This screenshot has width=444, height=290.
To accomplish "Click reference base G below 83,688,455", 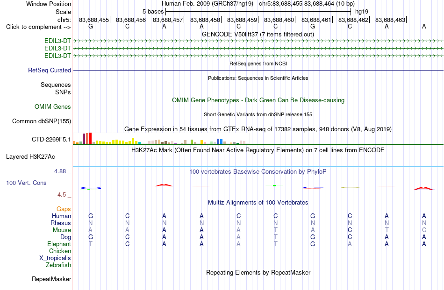I will tap(91, 26).
